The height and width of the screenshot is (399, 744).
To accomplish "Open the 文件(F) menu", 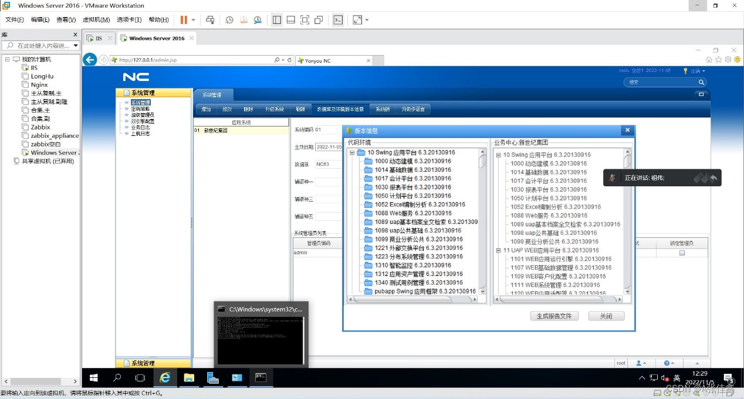I will click(14, 20).
